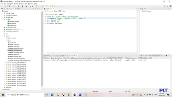Open the Window menu
Image resolution: width=172 pixels, height=97 pixels.
pyautogui.click(x=31, y=4)
